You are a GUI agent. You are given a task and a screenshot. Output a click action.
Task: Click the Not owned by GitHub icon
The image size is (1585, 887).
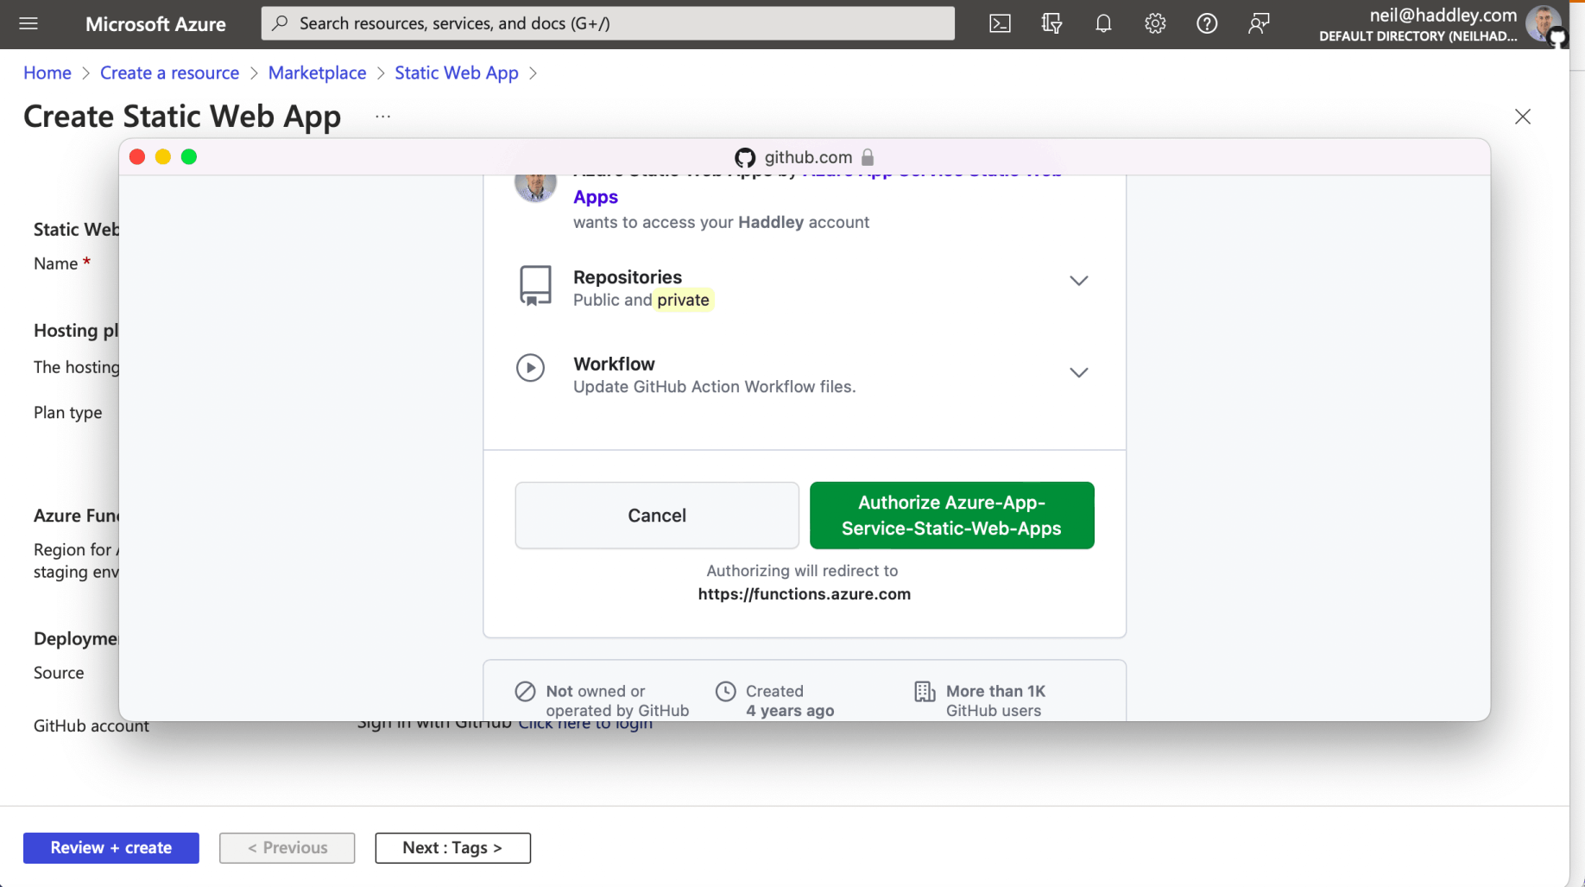click(x=525, y=692)
